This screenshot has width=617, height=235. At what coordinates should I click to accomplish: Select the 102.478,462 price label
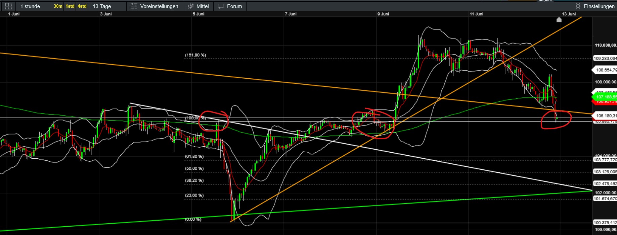(x=605, y=184)
